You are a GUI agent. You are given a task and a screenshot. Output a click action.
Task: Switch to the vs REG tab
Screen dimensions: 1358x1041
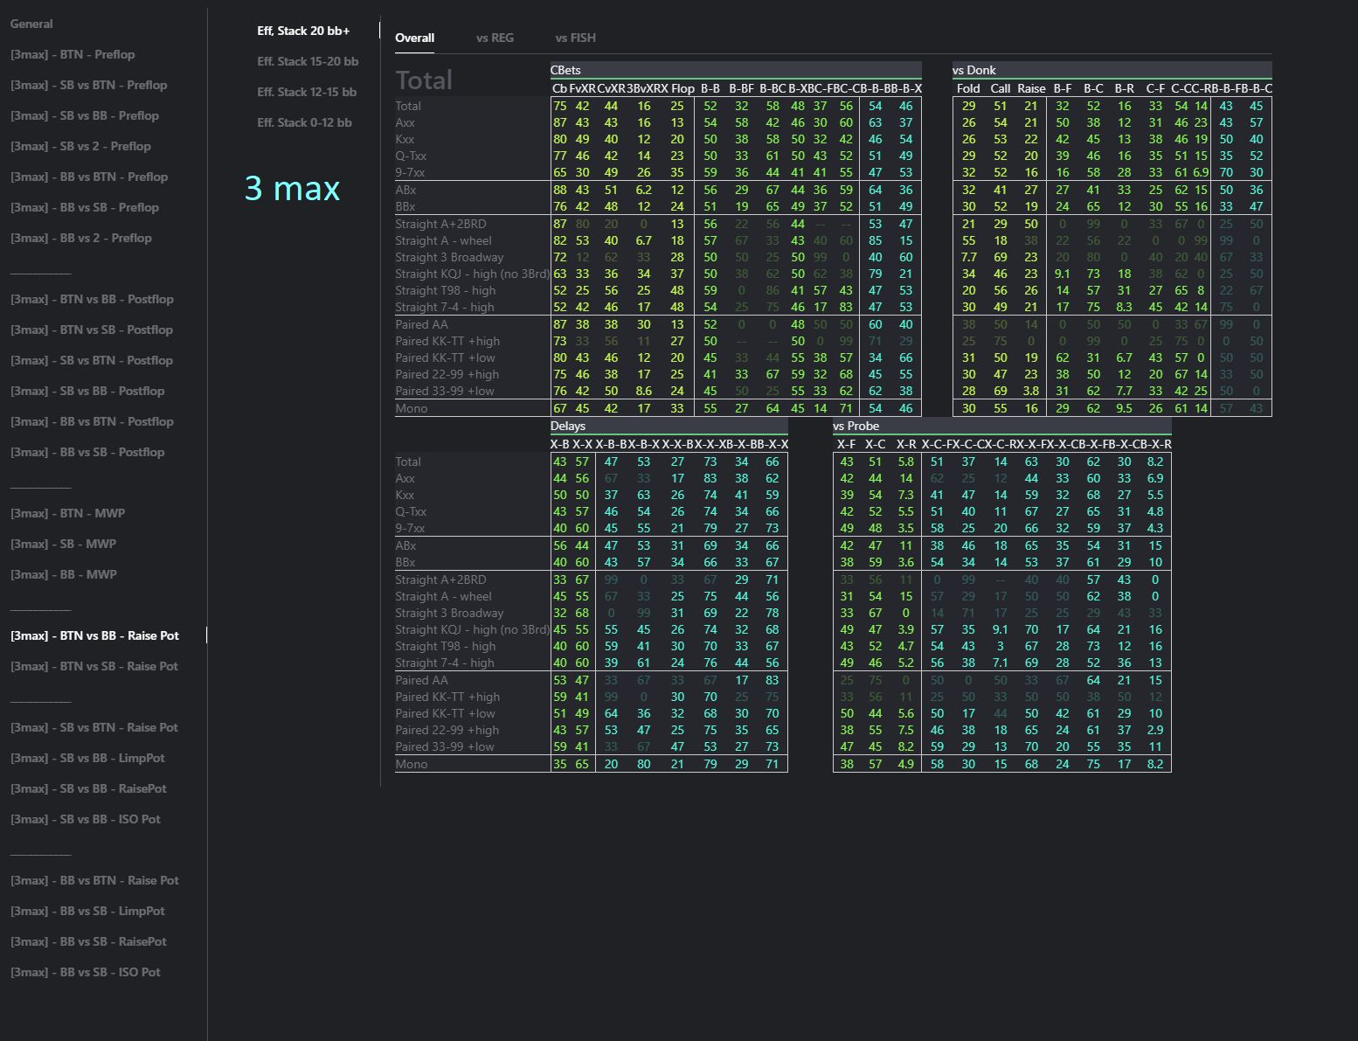pyautogui.click(x=495, y=38)
